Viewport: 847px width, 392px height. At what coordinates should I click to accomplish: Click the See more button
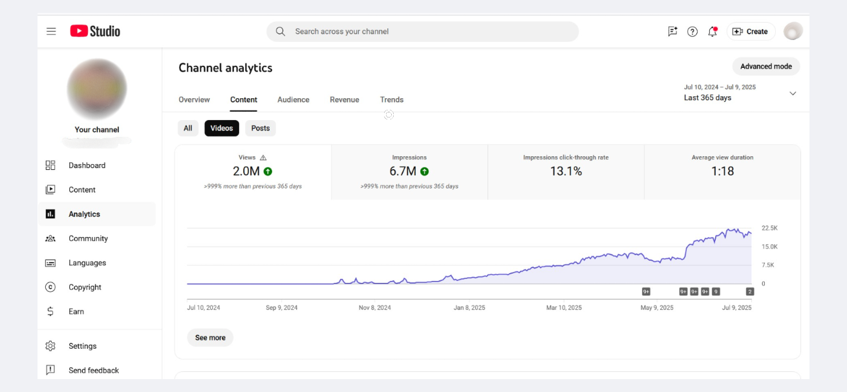point(210,338)
